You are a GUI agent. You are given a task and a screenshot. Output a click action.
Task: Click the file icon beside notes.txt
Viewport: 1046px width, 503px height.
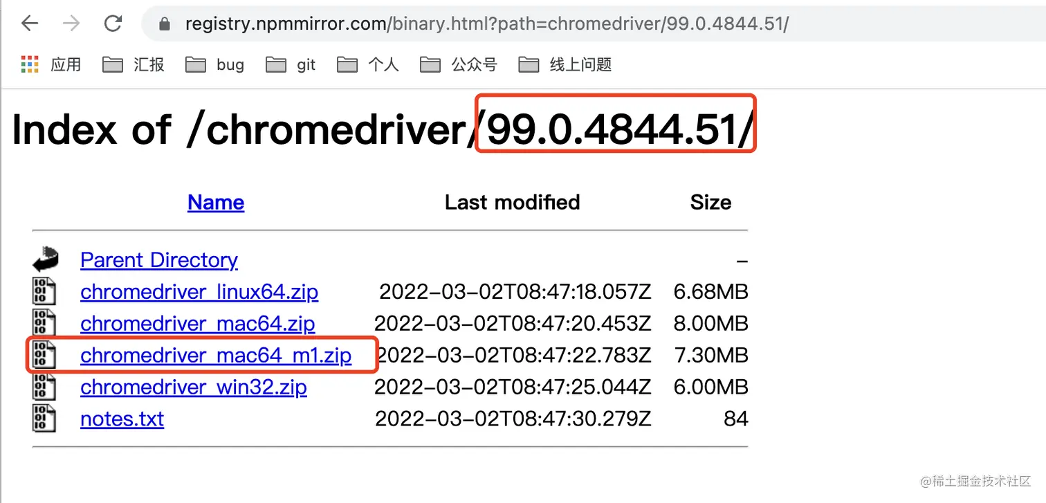click(x=44, y=419)
